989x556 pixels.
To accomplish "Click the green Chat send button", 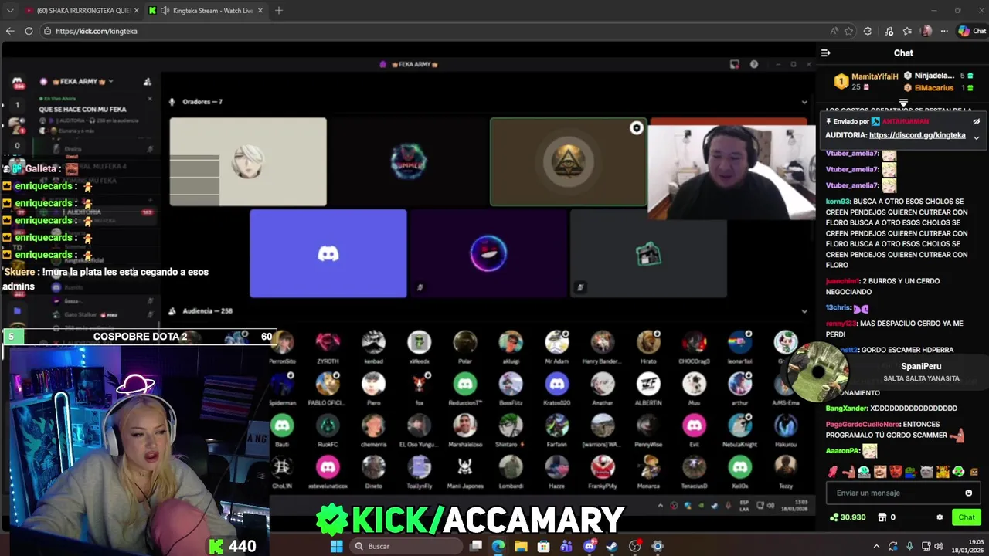I will (966, 517).
